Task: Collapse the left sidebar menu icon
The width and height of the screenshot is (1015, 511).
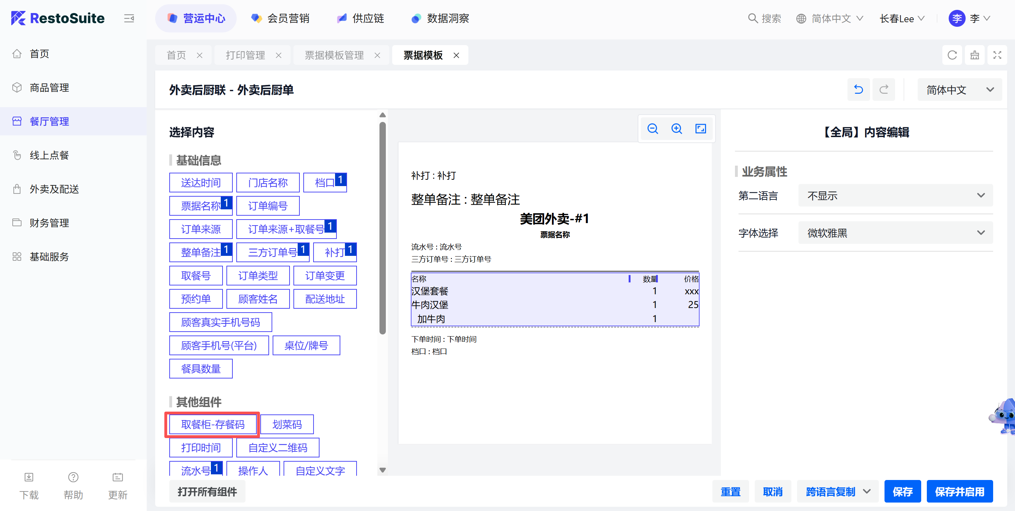Action: [129, 19]
